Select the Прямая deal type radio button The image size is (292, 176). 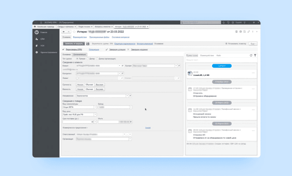(77, 59)
